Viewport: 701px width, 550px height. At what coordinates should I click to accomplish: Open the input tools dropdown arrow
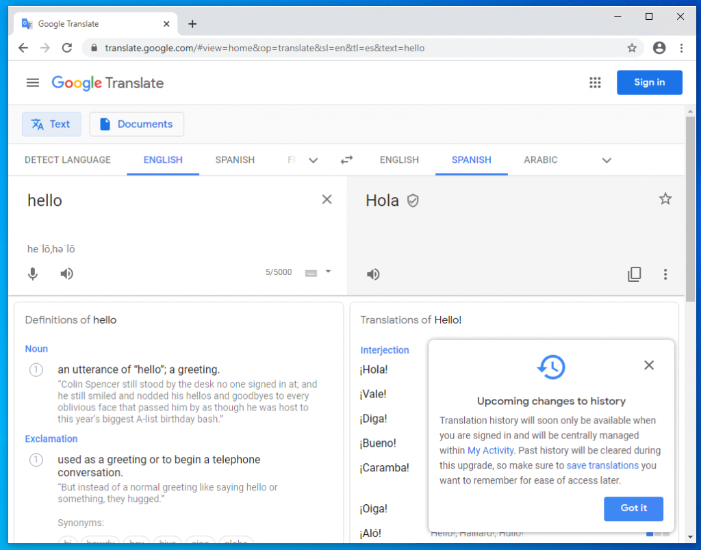328,272
